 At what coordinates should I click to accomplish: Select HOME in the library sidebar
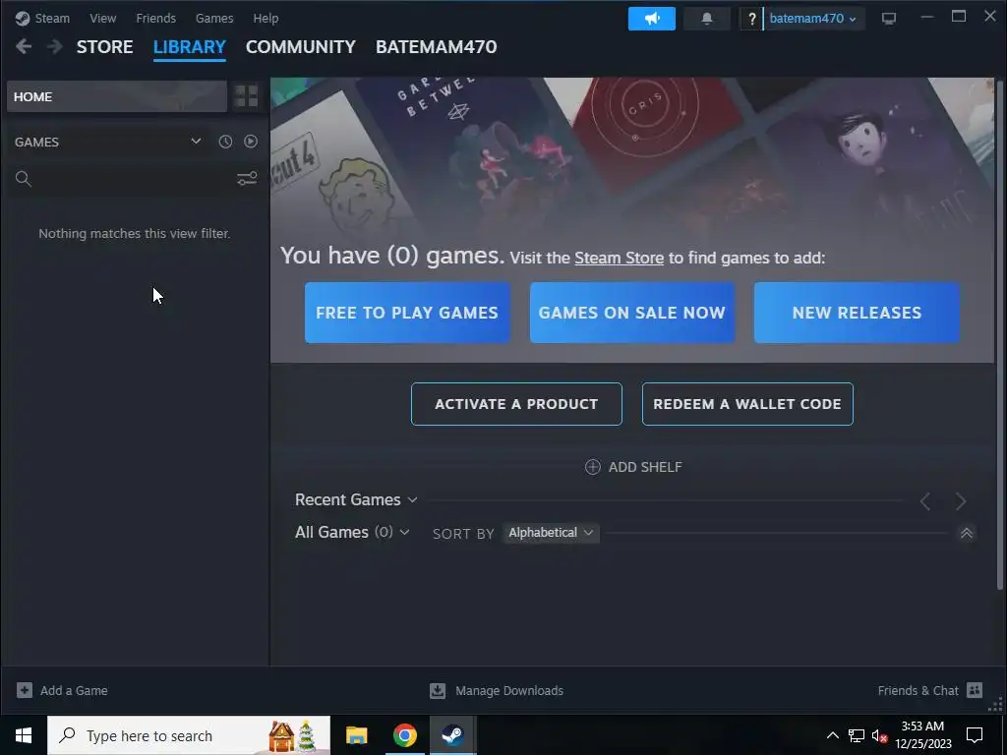coord(117,96)
